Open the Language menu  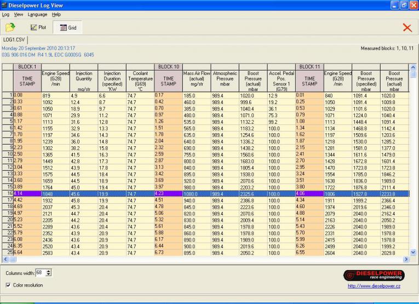click(x=37, y=14)
